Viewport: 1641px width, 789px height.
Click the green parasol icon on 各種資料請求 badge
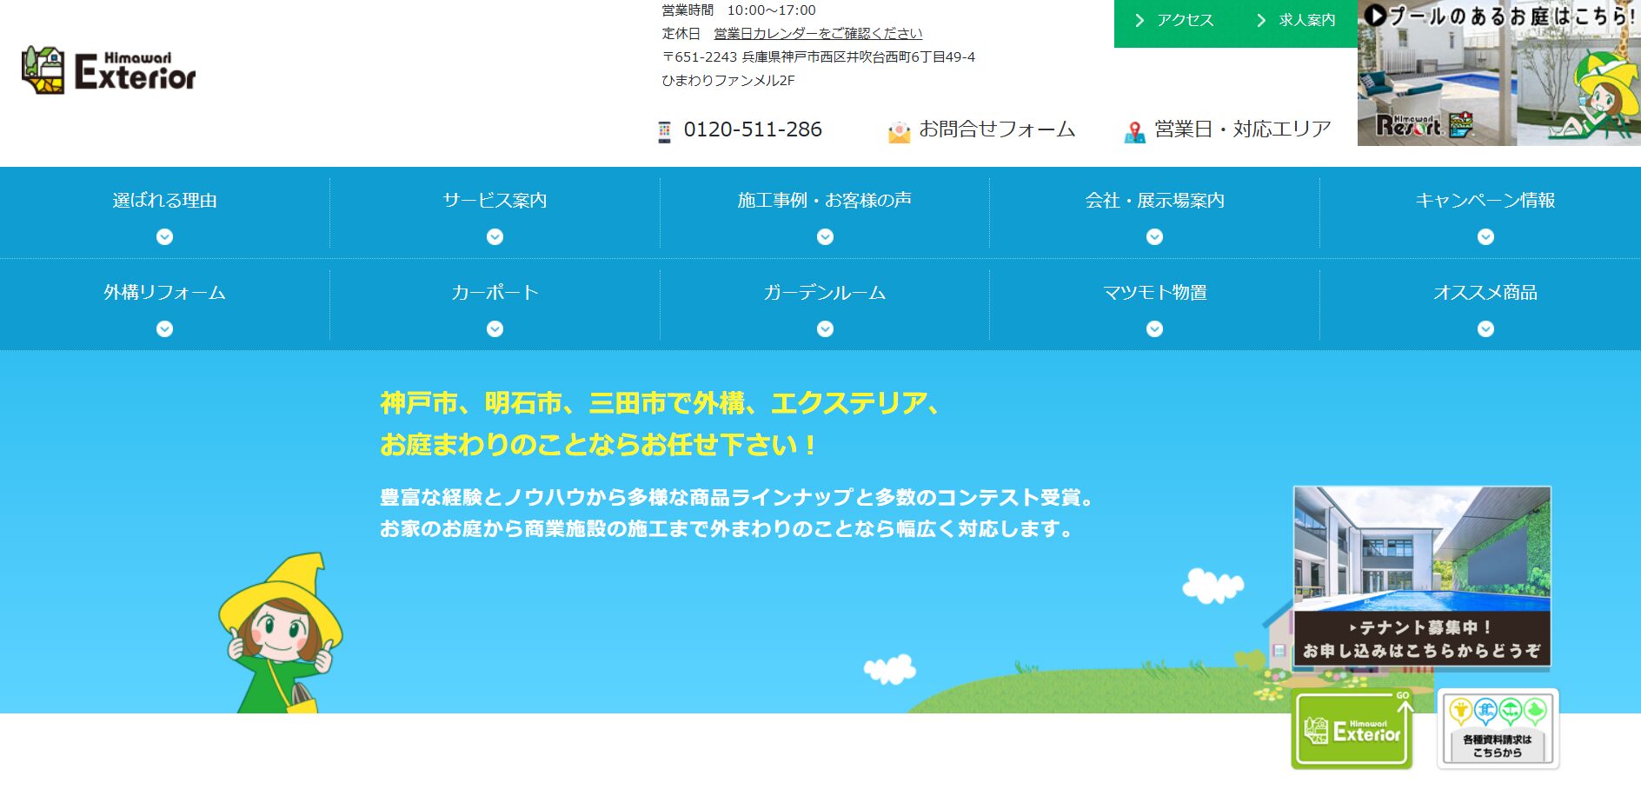(1511, 709)
